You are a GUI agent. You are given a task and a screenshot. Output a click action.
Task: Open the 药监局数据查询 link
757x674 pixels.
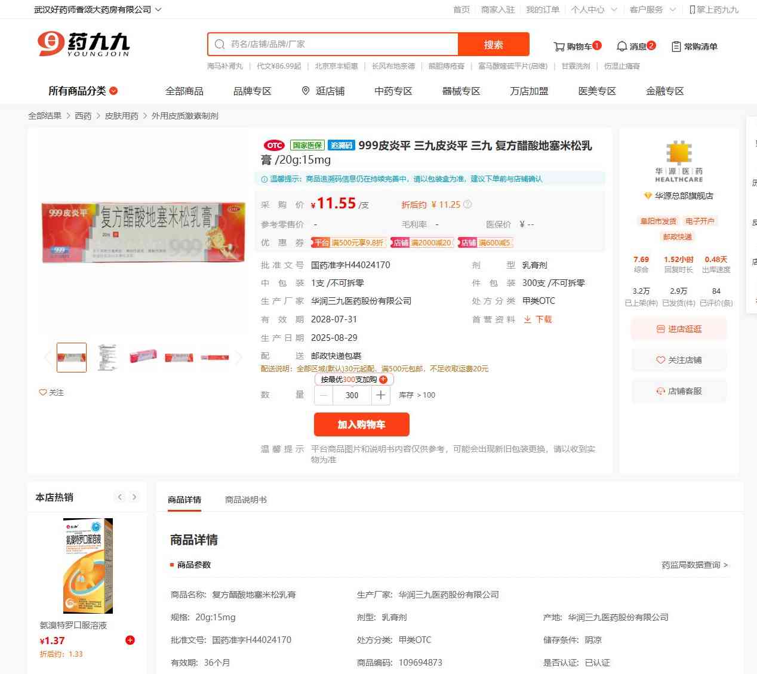695,565
